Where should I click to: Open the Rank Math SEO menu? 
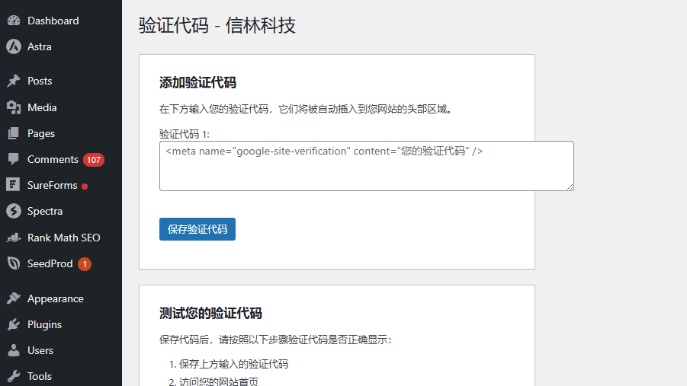pos(63,238)
